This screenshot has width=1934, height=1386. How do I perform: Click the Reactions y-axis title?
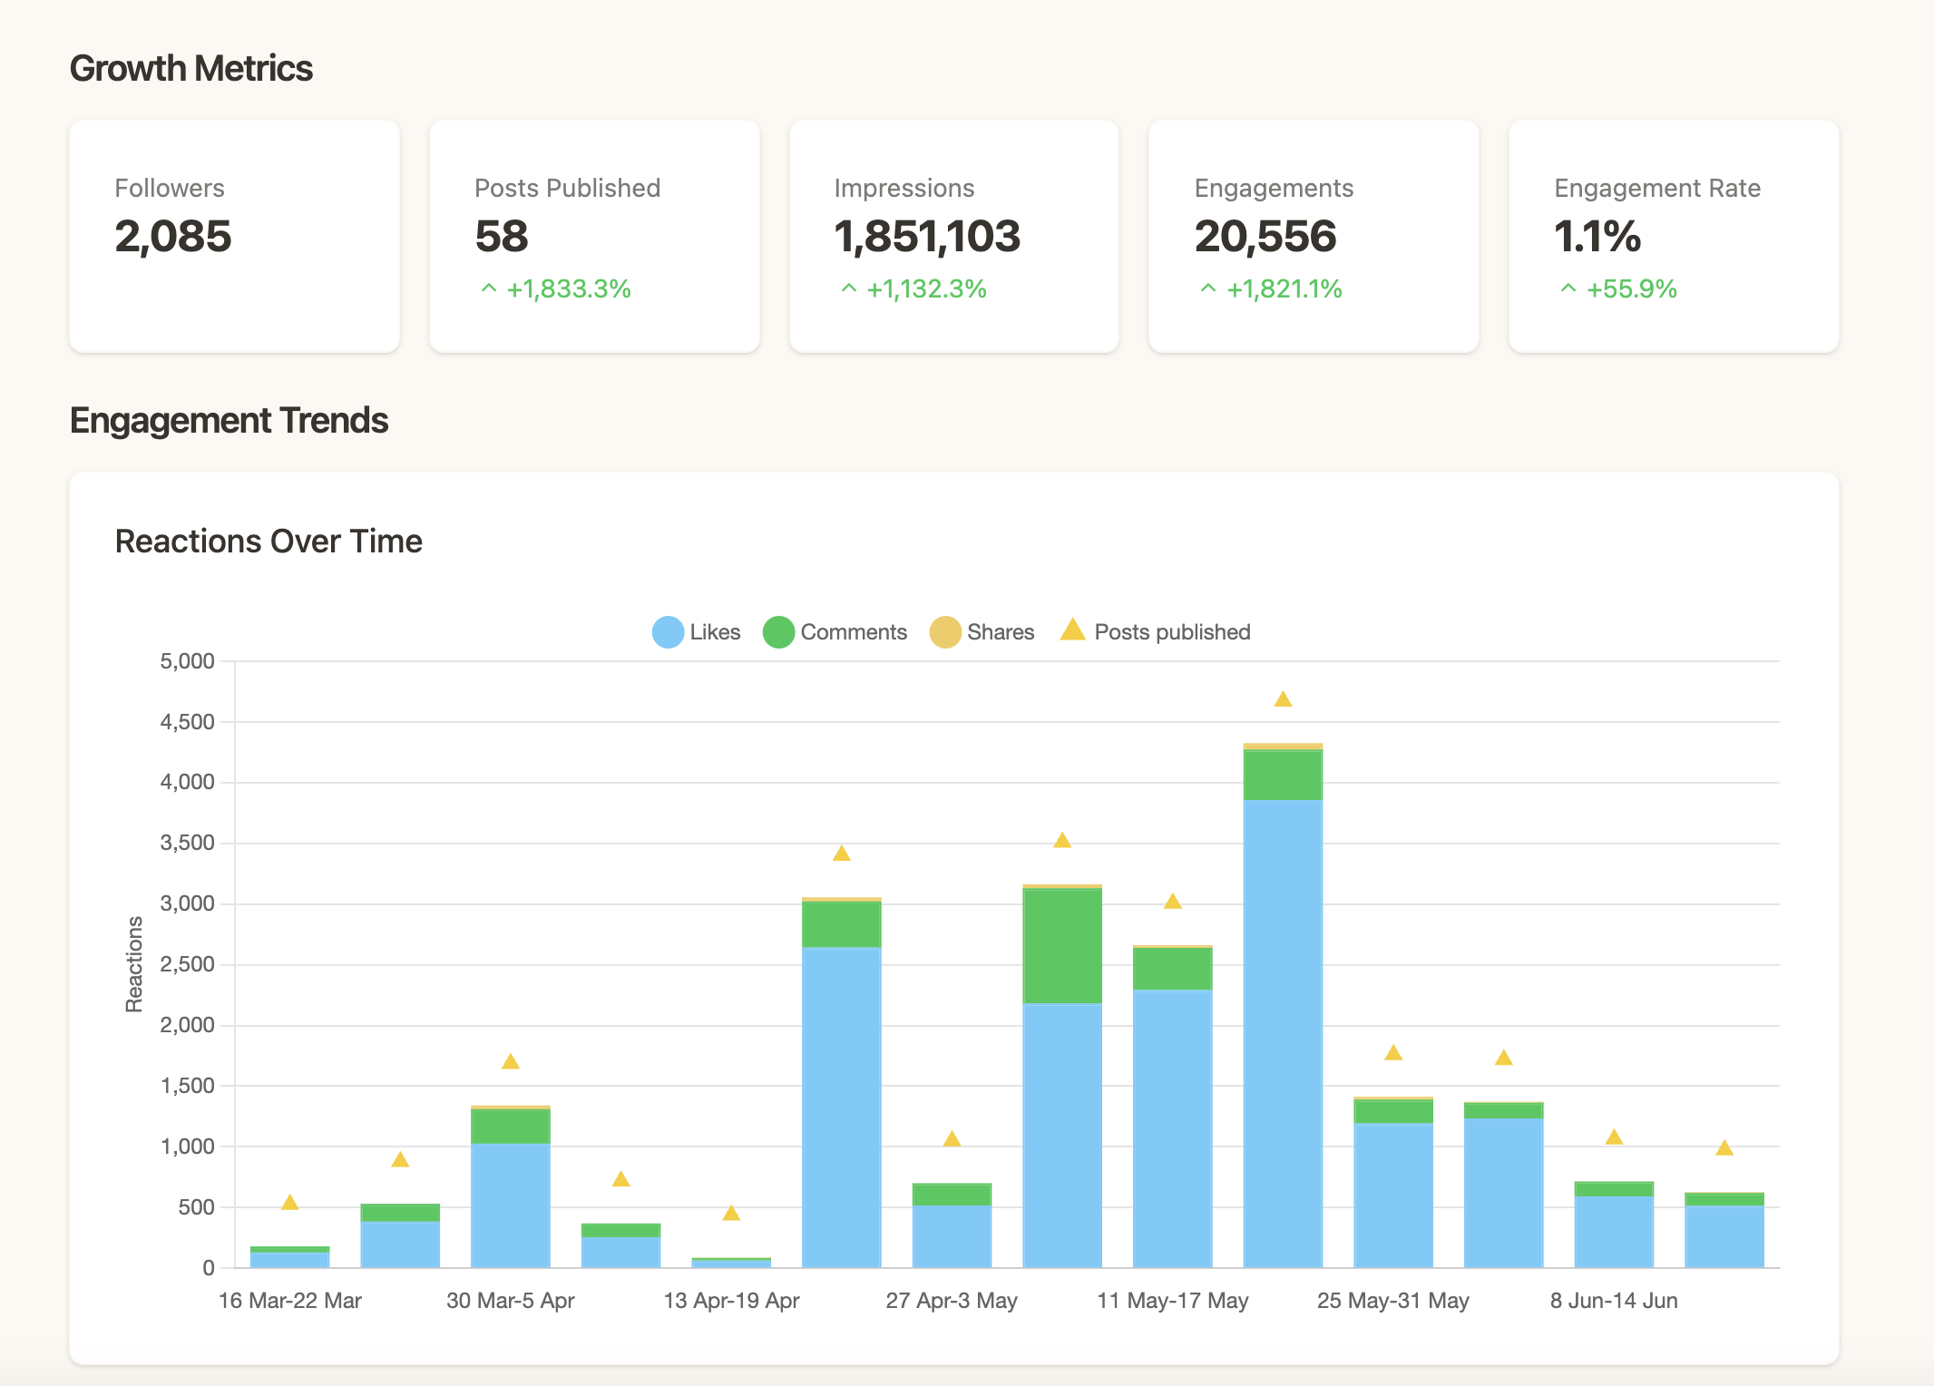click(x=134, y=964)
